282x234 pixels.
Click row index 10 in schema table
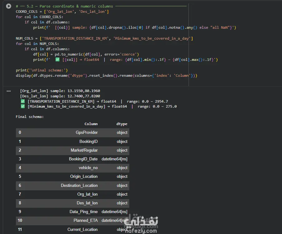20,221
